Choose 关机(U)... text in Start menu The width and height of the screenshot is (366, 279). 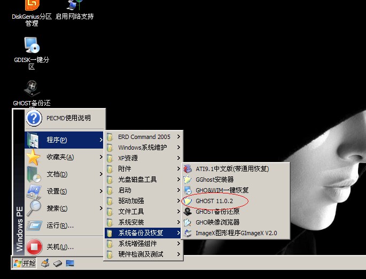tap(60, 247)
